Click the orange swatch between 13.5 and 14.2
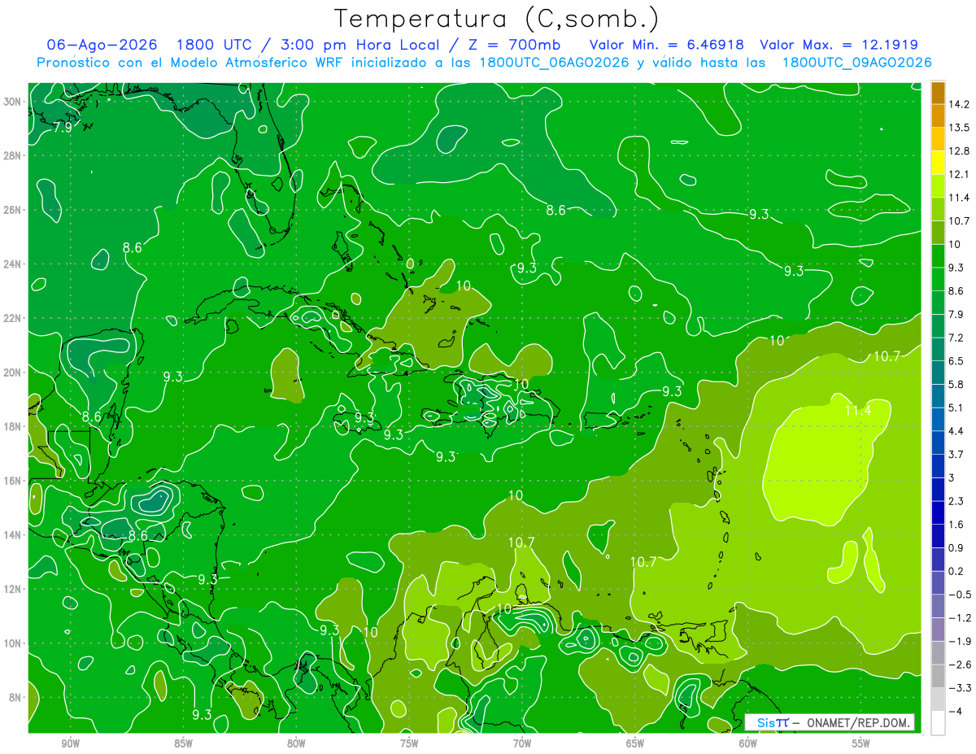The width and height of the screenshot is (976, 754). [938, 115]
